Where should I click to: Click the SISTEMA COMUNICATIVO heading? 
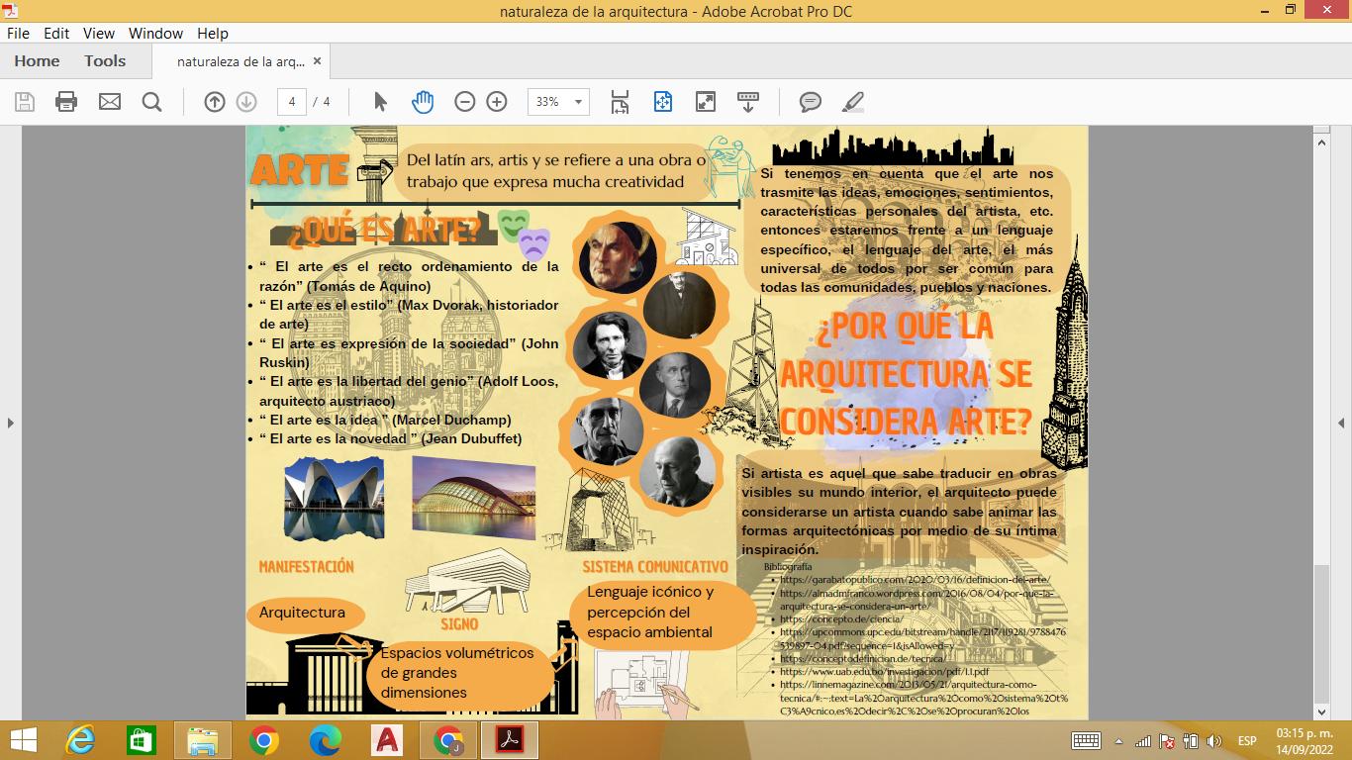tap(655, 567)
